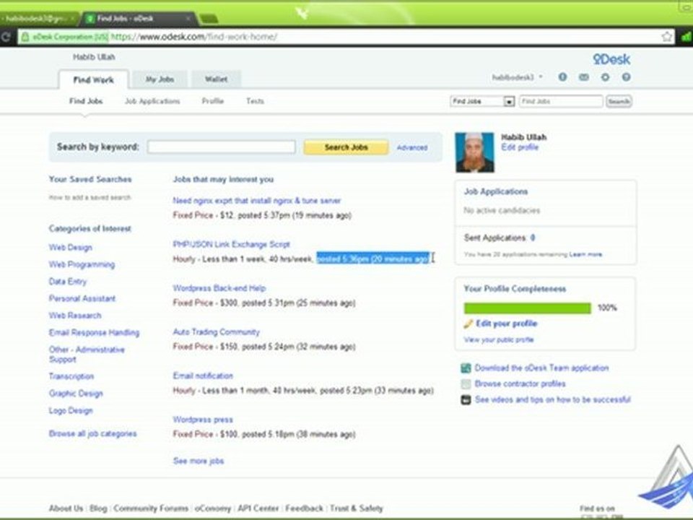Click Browse all job categories

(x=93, y=434)
